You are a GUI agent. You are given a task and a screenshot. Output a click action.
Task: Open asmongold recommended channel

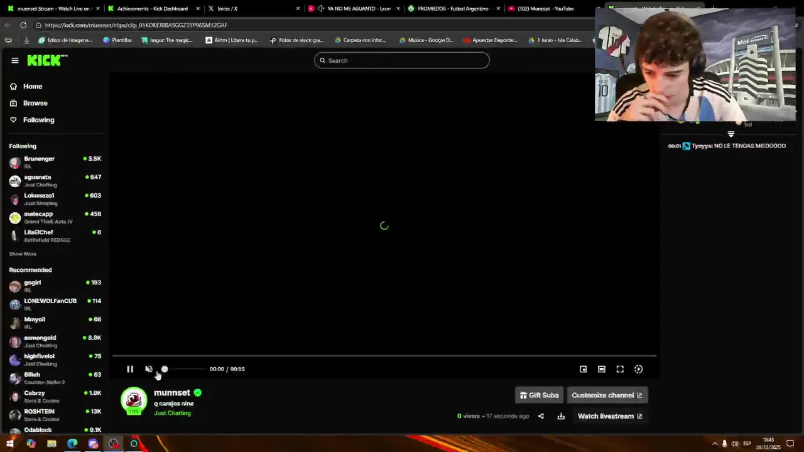click(55, 342)
